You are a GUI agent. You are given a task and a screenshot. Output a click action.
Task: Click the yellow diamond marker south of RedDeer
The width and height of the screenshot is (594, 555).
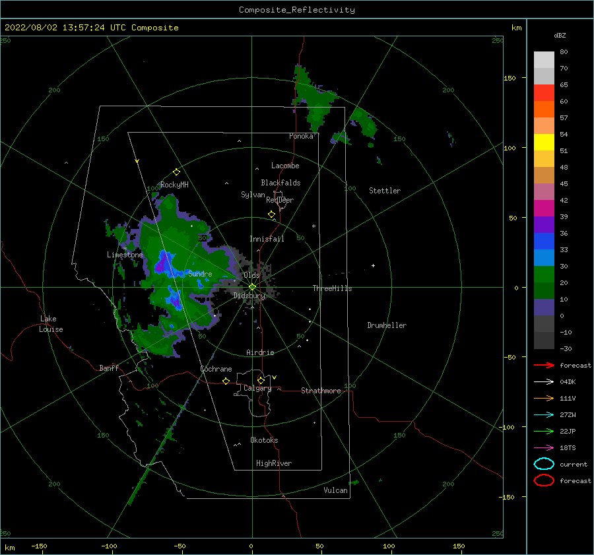[x=271, y=214]
